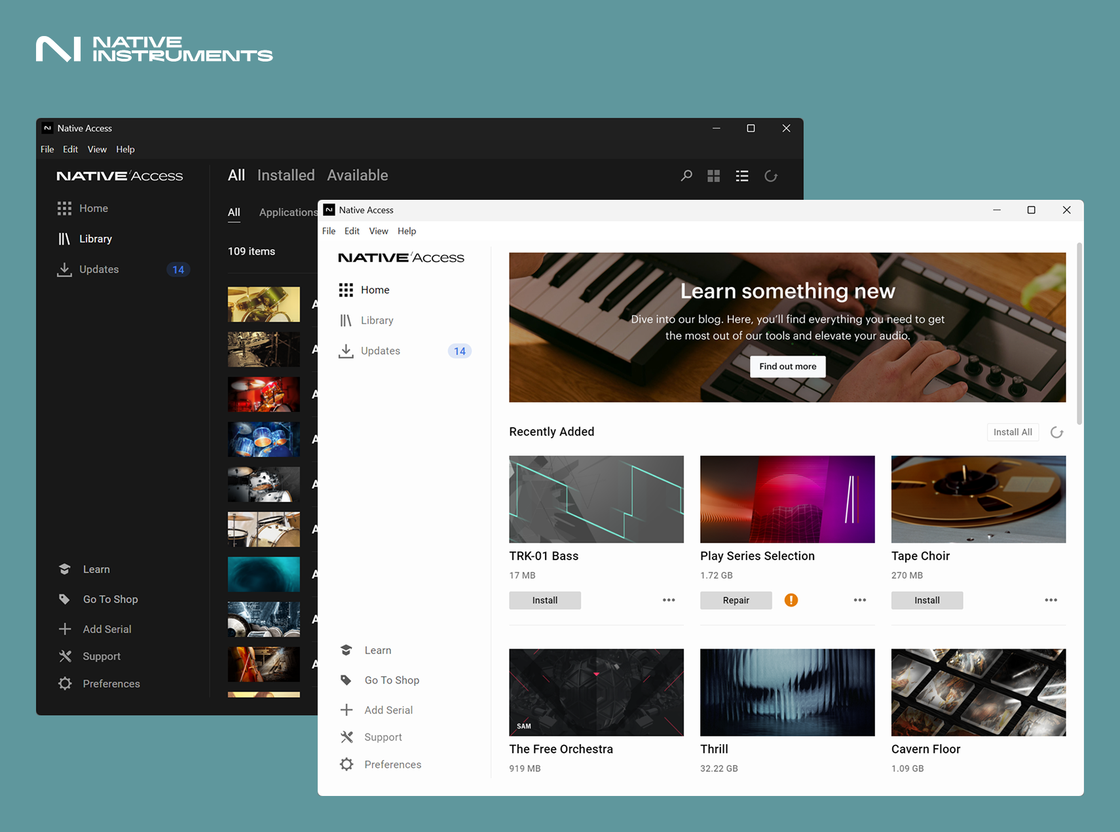Click the Native Access logo in light window
1120x832 pixels.
coord(401,257)
